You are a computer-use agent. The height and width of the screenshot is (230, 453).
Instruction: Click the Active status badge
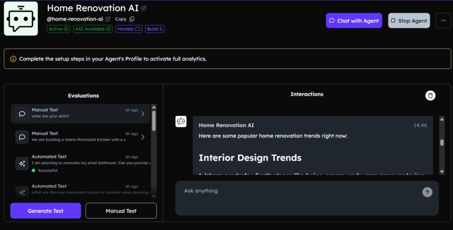pos(58,29)
